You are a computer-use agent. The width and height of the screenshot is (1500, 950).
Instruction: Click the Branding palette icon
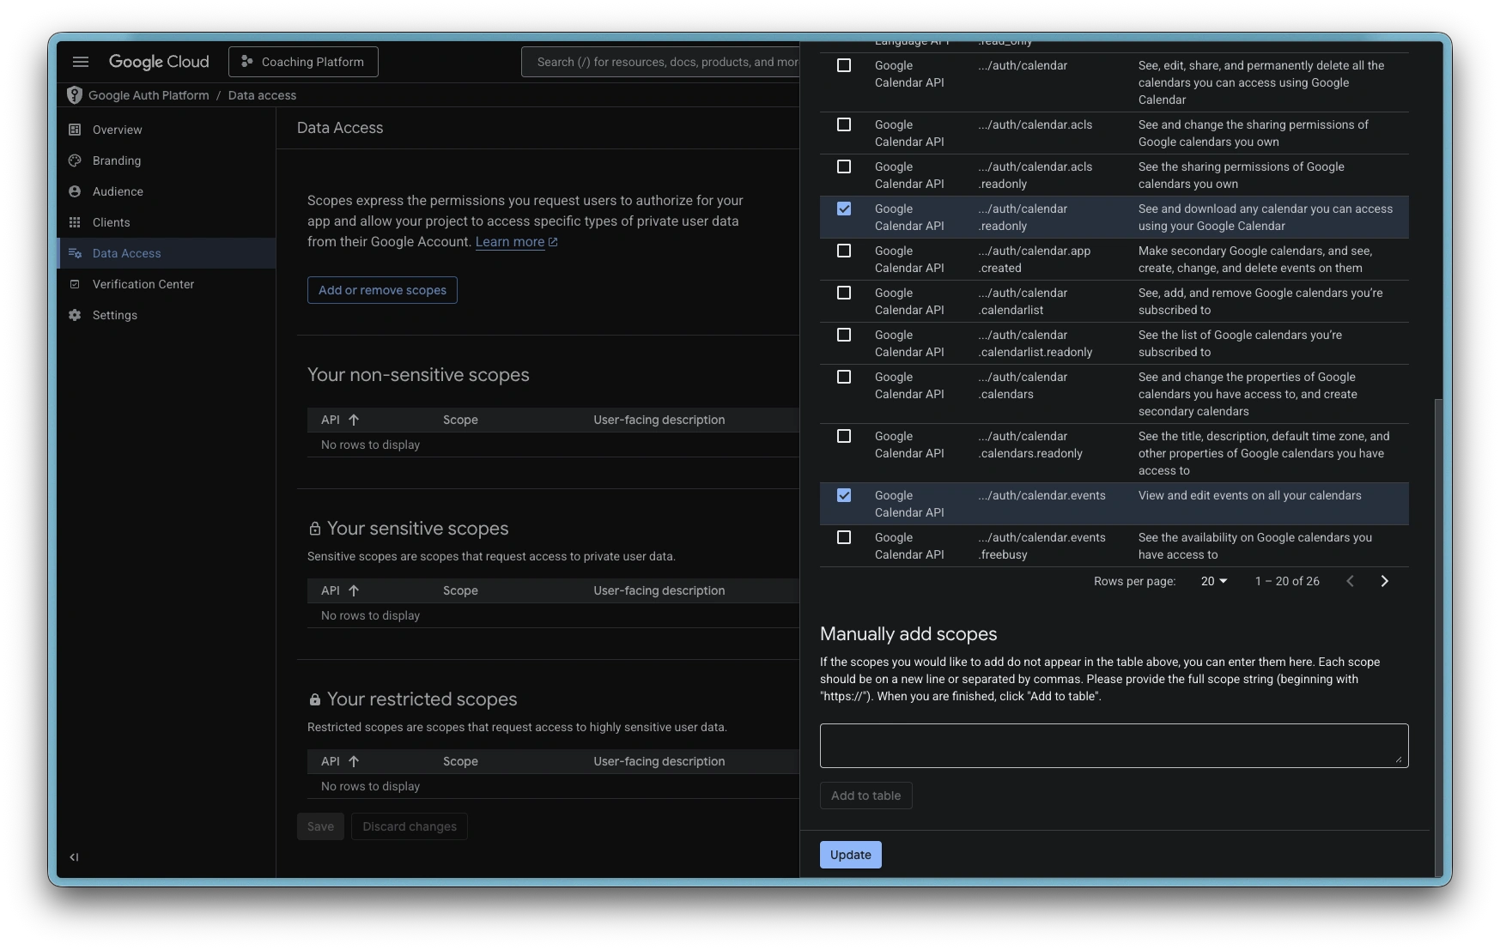coord(75,160)
